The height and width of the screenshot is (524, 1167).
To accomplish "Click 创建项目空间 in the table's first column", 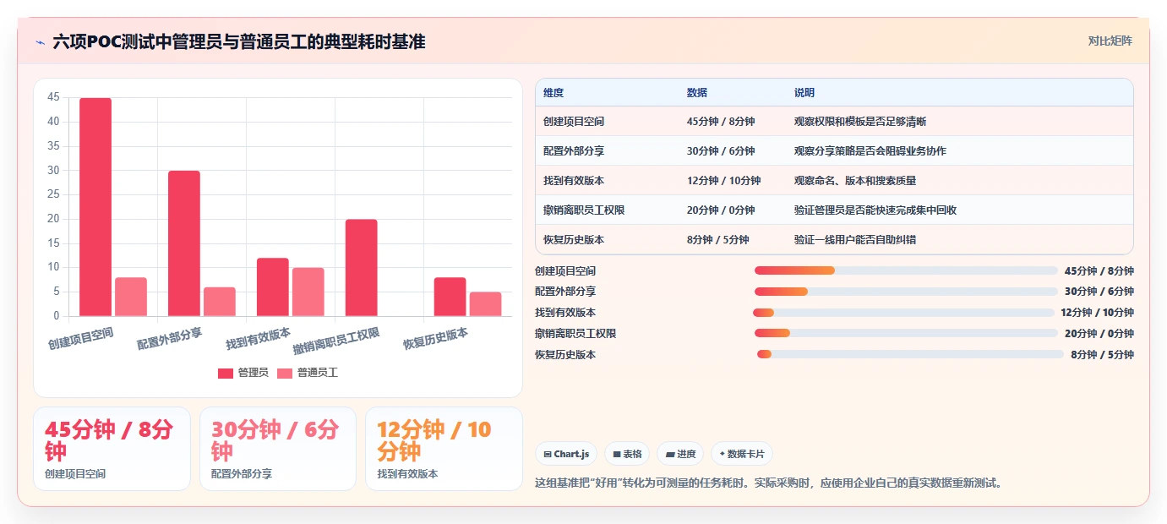I will coord(574,122).
